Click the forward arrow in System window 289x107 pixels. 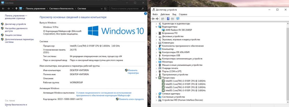8,9
